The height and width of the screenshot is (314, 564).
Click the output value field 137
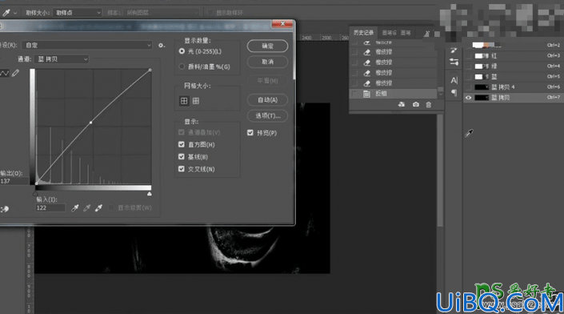[14, 181]
